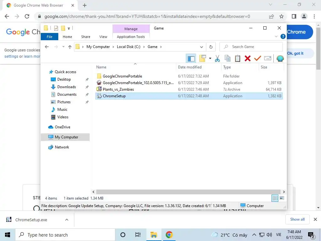Screen dimensions: 321x241
Task: Switch to details view icon in status bar
Action: click(x=275, y=198)
